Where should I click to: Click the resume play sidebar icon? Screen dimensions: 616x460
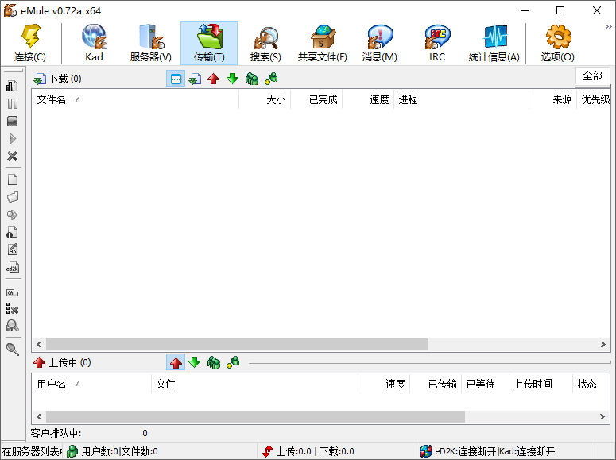[x=12, y=139]
